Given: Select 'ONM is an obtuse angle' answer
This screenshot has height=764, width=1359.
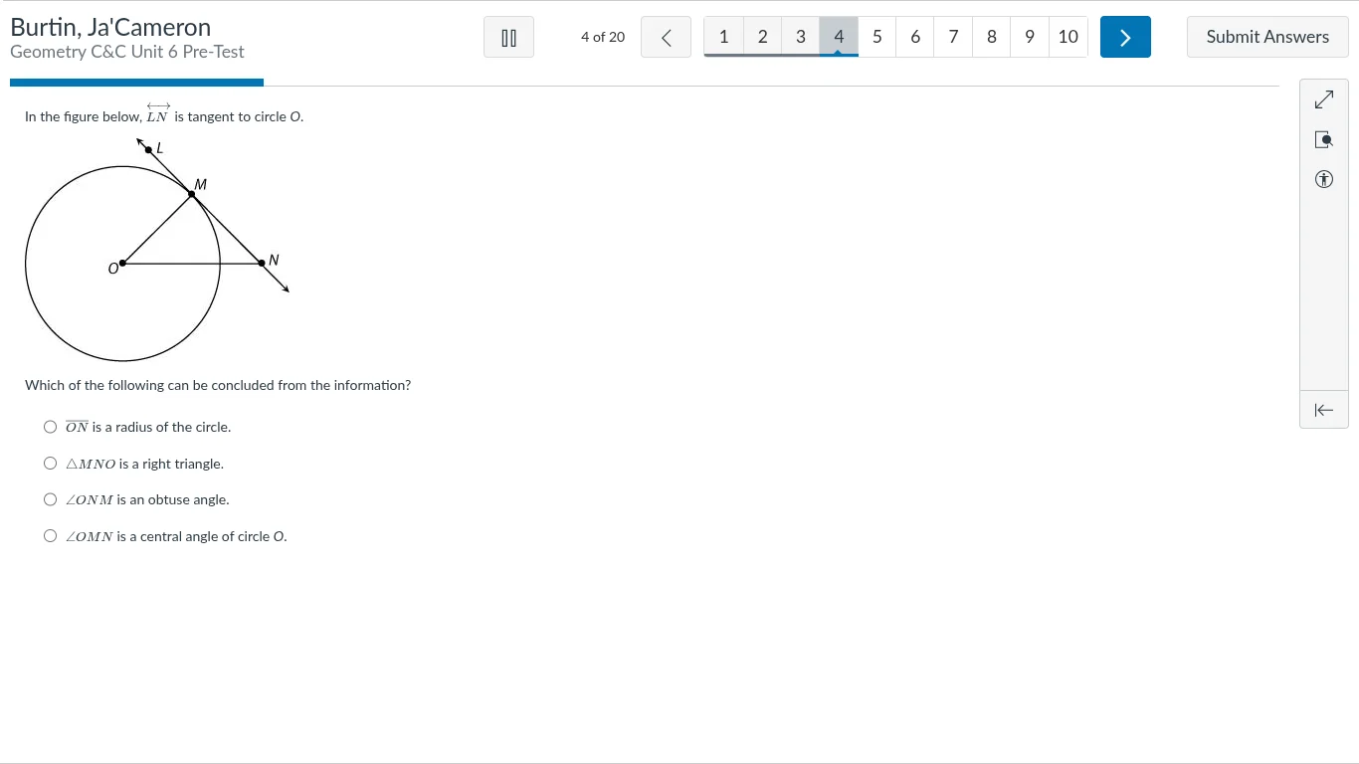Looking at the screenshot, I should 51,499.
